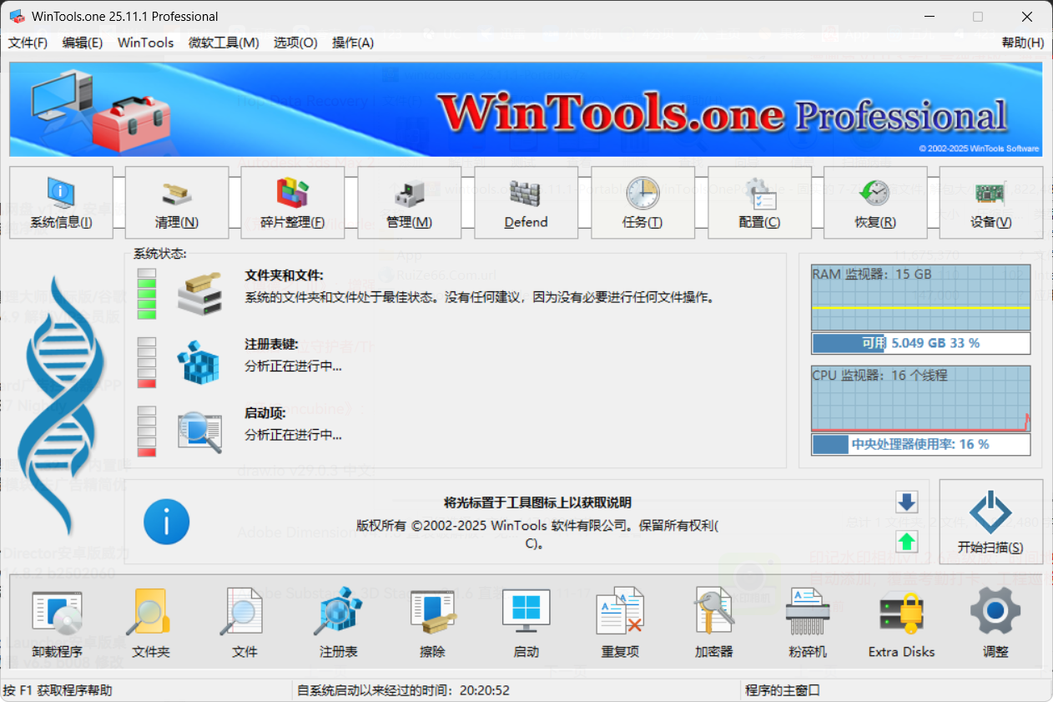
Task: Launch the 擦除 eraser tool
Action: click(x=432, y=623)
